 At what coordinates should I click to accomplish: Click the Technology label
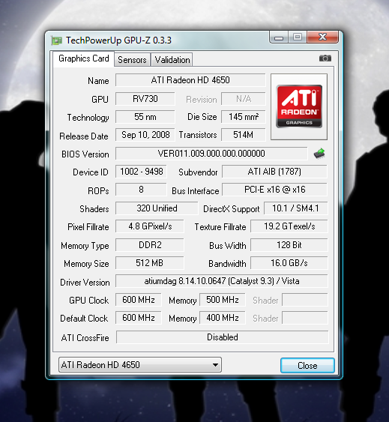(88, 118)
